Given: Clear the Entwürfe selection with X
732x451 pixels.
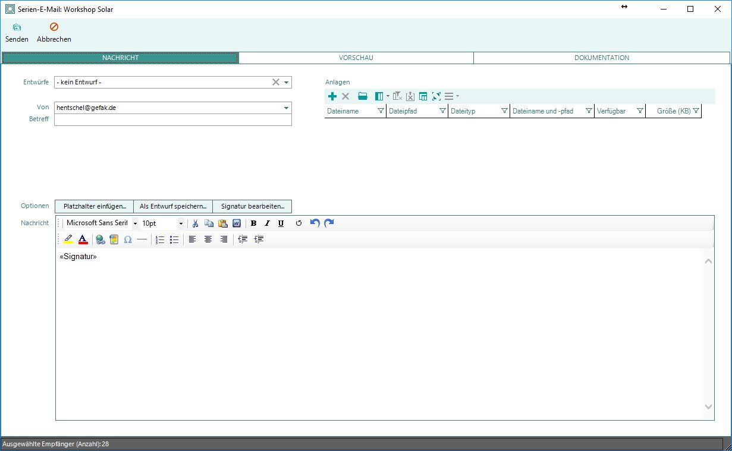Looking at the screenshot, I should [x=276, y=83].
